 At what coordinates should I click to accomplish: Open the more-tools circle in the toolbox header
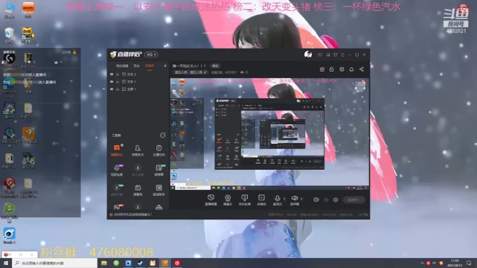pos(163,135)
